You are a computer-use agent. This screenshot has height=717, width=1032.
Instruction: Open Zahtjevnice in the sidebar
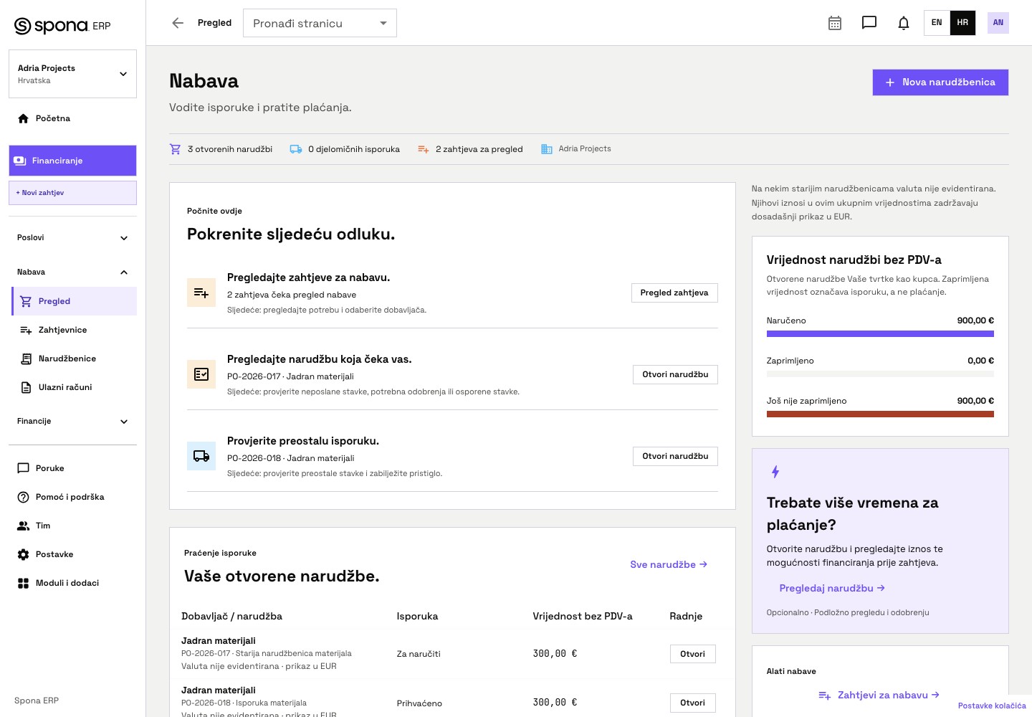pyautogui.click(x=74, y=330)
